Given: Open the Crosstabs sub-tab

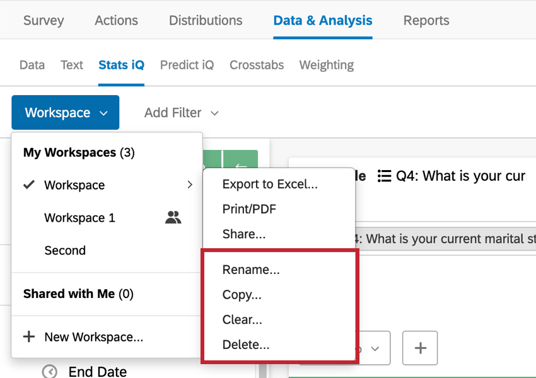Looking at the screenshot, I should pyautogui.click(x=256, y=65).
